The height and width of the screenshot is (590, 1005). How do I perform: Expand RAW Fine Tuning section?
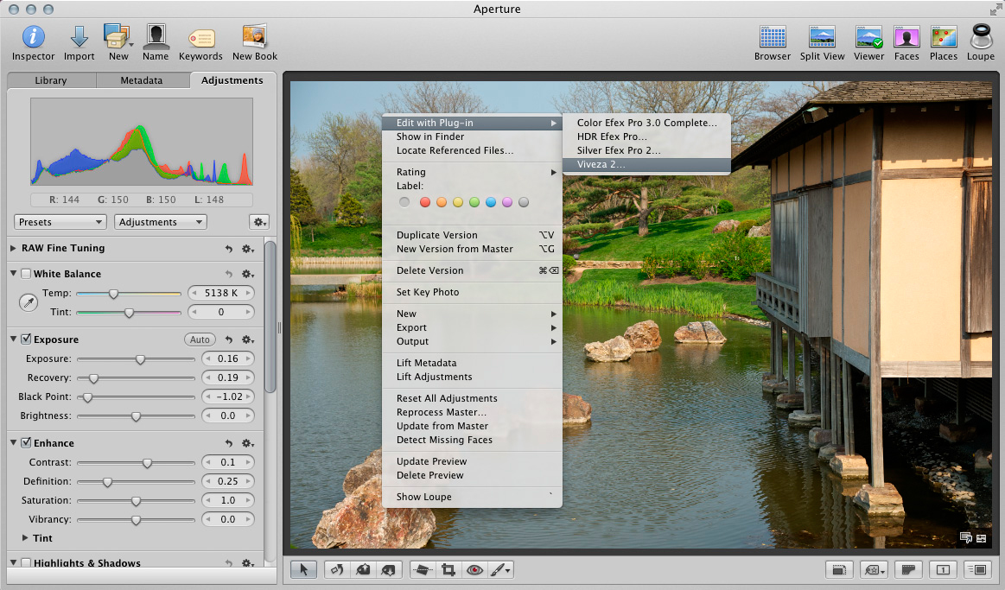pos(13,248)
